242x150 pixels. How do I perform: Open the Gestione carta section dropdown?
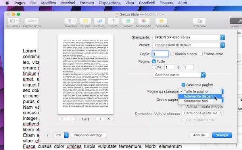click(179, 75)
